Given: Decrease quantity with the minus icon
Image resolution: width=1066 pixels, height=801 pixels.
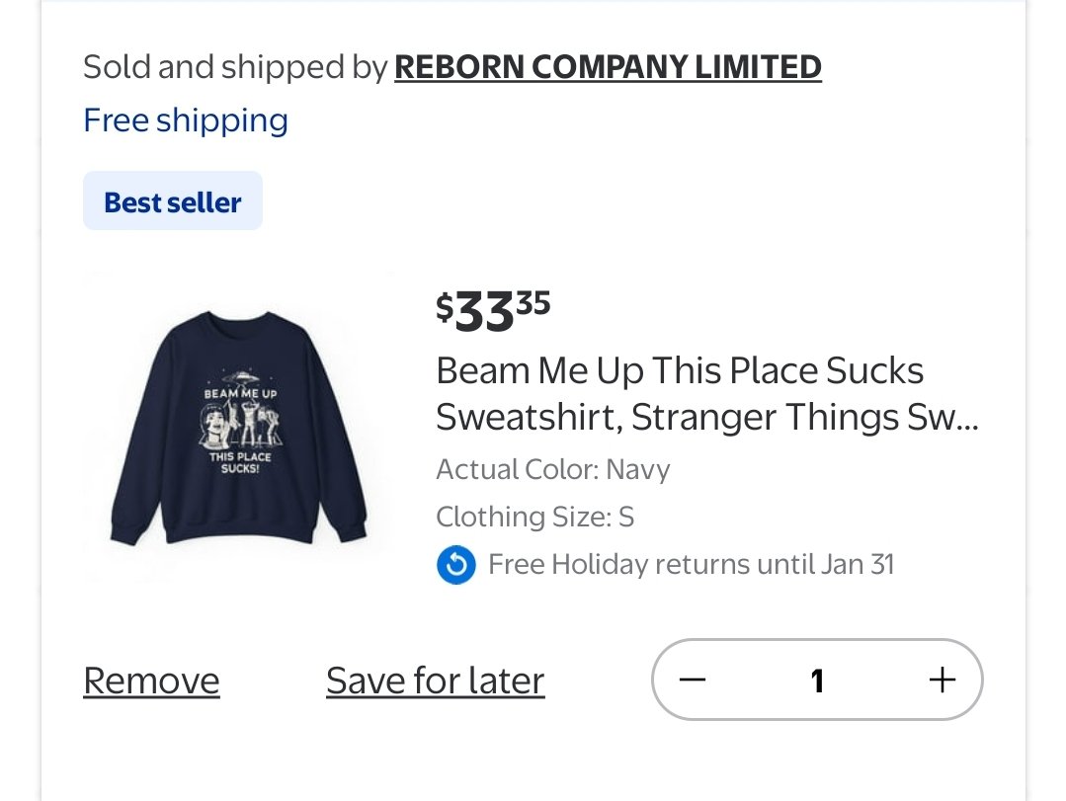Looking at the screenshot, I should pyautogui.click(x=693, y=681).
